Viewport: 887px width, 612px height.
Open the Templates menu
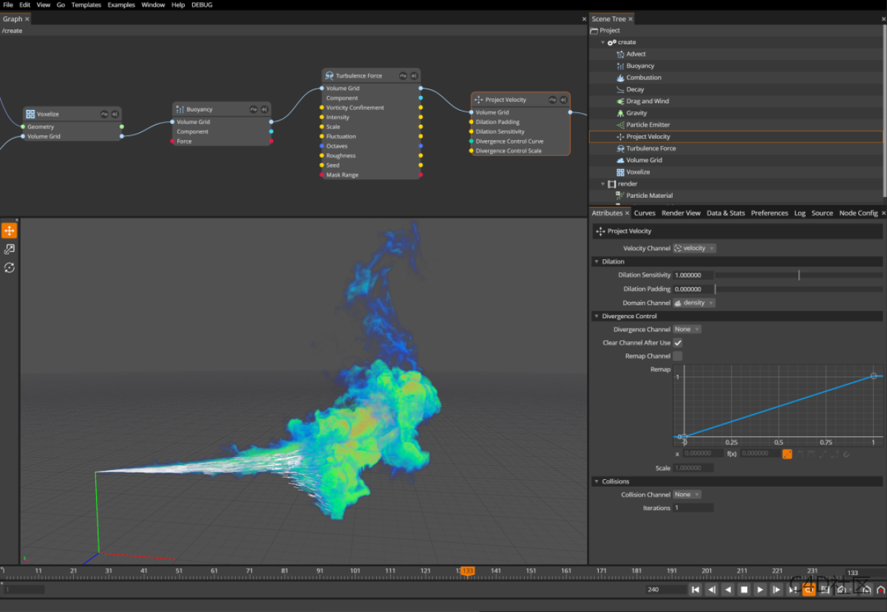point(86,4)
